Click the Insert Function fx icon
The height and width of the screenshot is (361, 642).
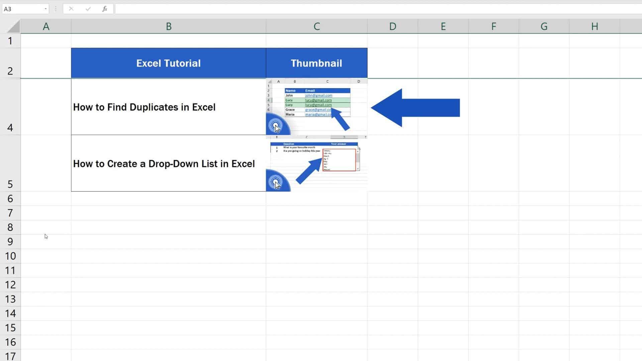tap(105, 9)
